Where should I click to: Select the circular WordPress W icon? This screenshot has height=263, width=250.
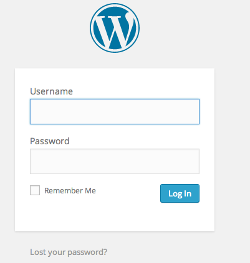(115, 28)
